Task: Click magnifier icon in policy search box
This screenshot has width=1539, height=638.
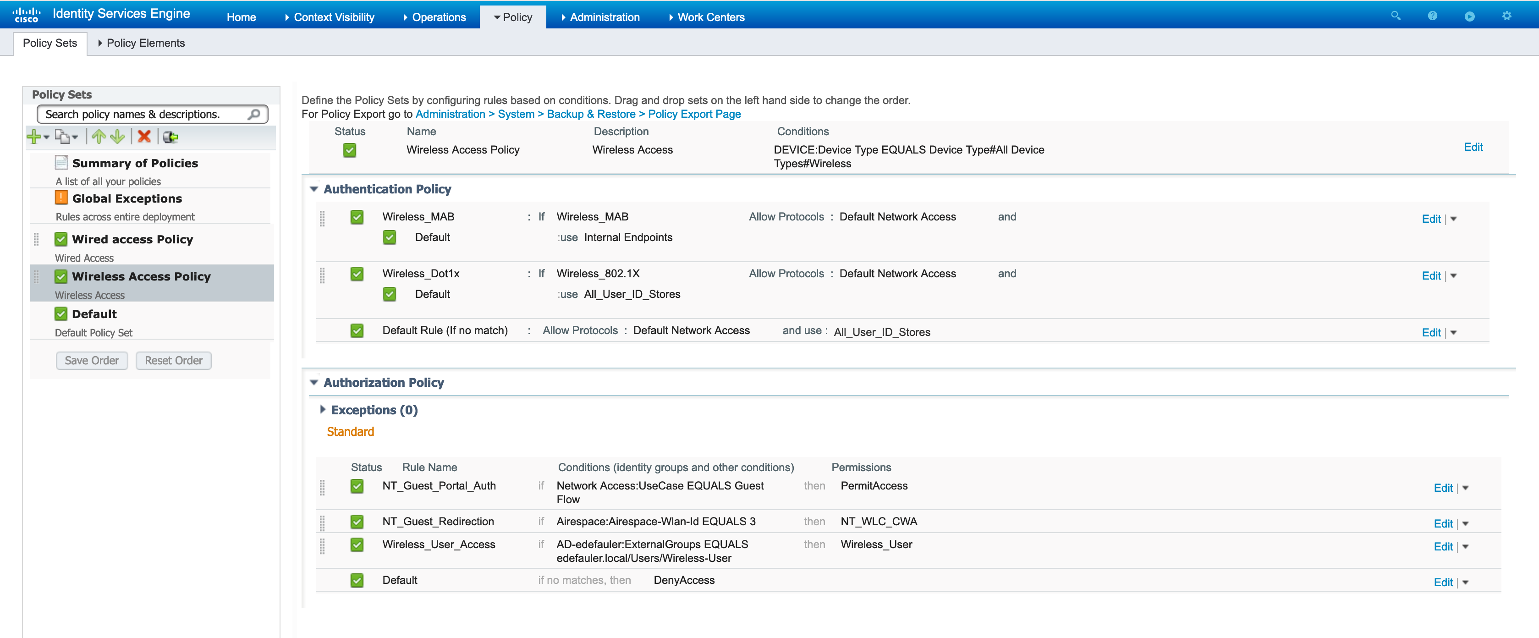Action: [254, 114]
